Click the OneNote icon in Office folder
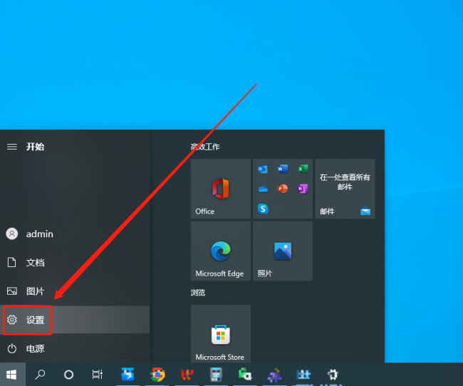Viewport: 463px width, 386px height. pyautogui.click(x=303, y=189)
